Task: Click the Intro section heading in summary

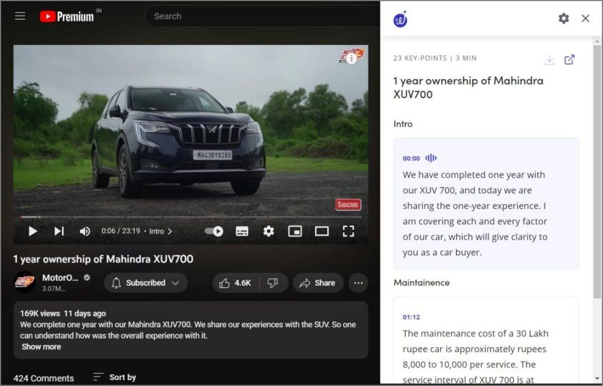Action: tap(403, 124)
